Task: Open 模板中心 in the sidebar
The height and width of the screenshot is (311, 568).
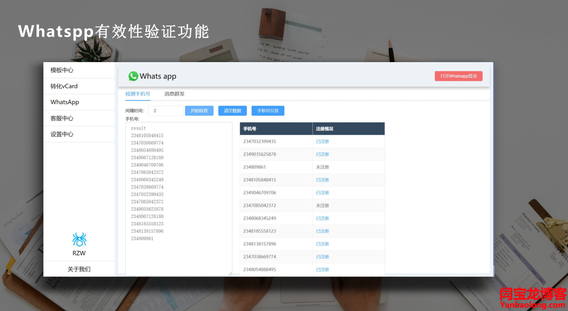Action: [62, 70]
